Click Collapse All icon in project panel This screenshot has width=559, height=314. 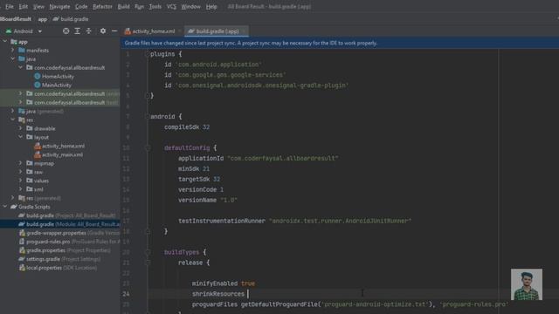click(x=89, y=31)
